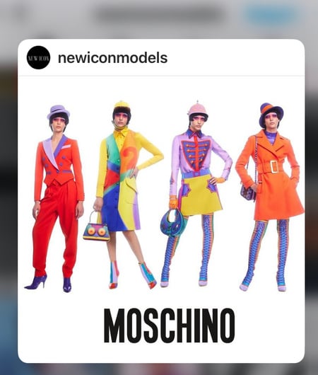Tap the round blue handbag
Viewport: 318px width, 375px height.
tap(172, 223)
